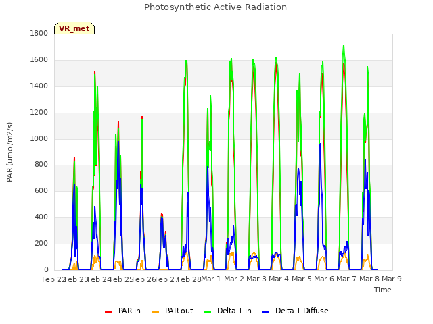The width and height of the screenshot is (433, 324).
Task: Click the Mar 2 x-axis date label
Action: pyautogui.click(x=234, y=279)
